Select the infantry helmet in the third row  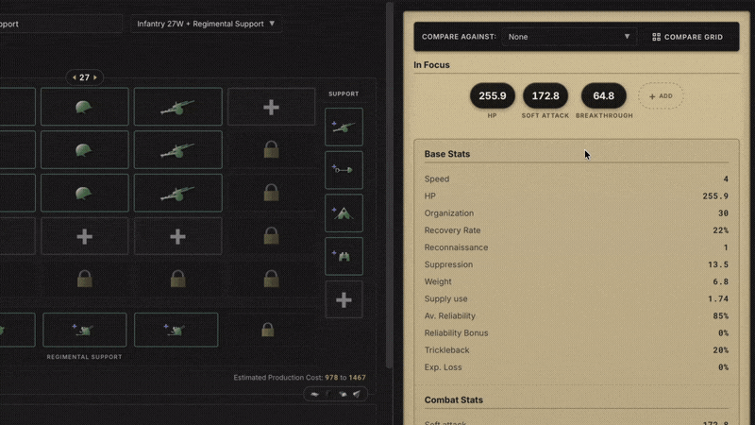(x=84, y=194)
